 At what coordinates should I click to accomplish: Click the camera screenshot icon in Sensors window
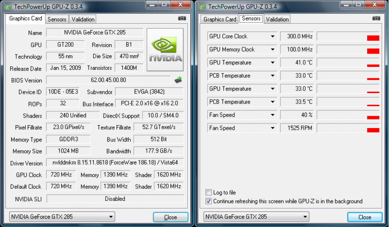[x=376, y=18]
